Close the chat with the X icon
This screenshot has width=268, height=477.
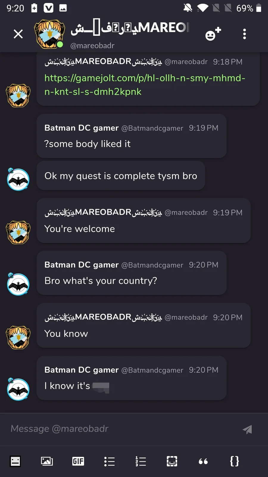(x=18, y=34)
